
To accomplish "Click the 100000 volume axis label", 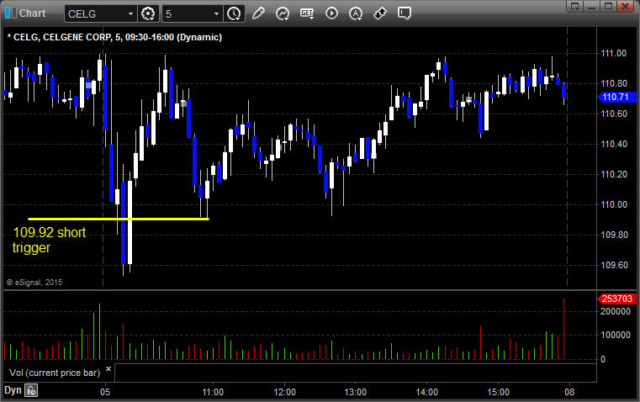I will [x=616, y=335].
